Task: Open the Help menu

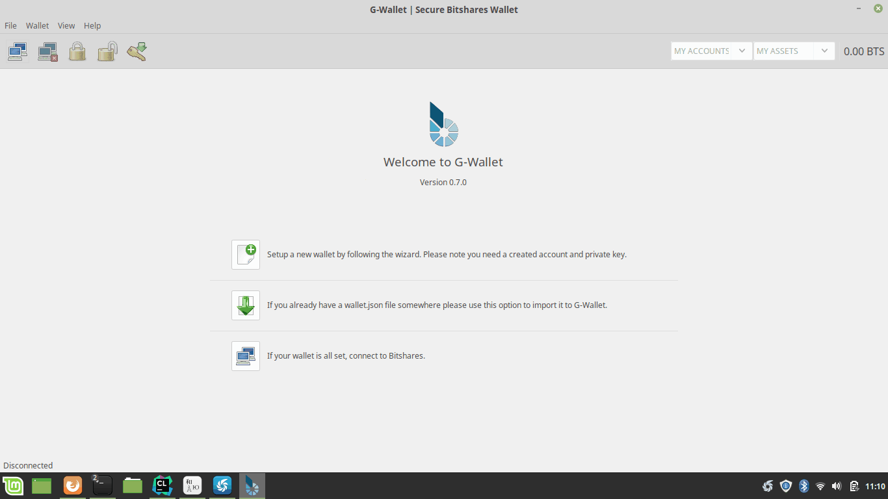Action: [x=92, y=25]
